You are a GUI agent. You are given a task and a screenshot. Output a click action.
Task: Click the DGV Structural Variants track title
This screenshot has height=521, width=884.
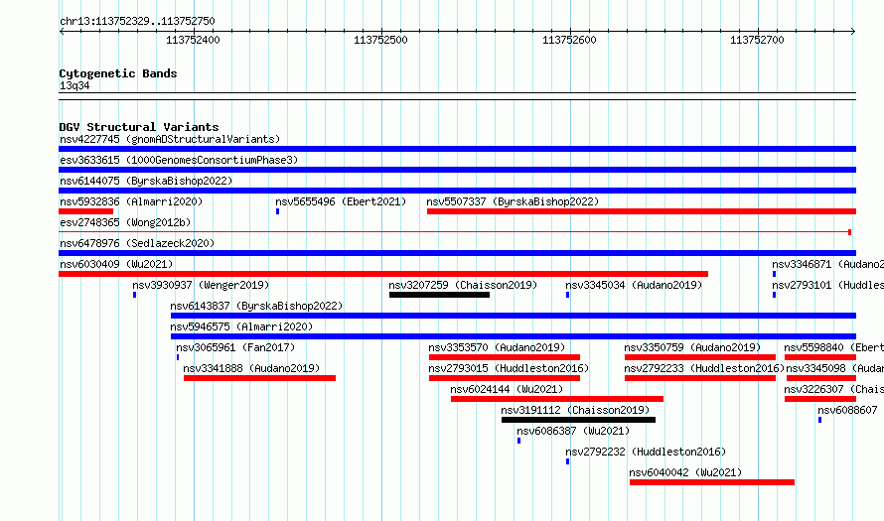(139, 127)
